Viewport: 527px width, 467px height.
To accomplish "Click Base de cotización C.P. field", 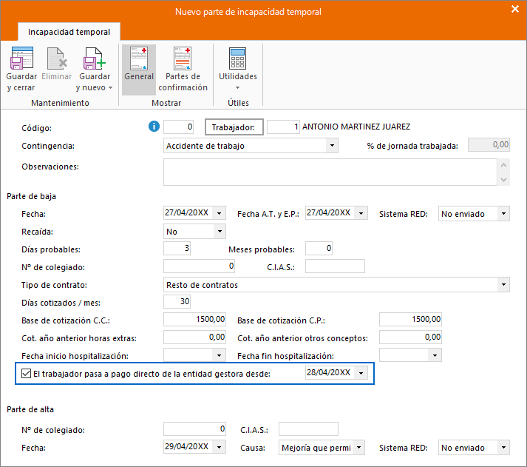I will tap(410, 319).
